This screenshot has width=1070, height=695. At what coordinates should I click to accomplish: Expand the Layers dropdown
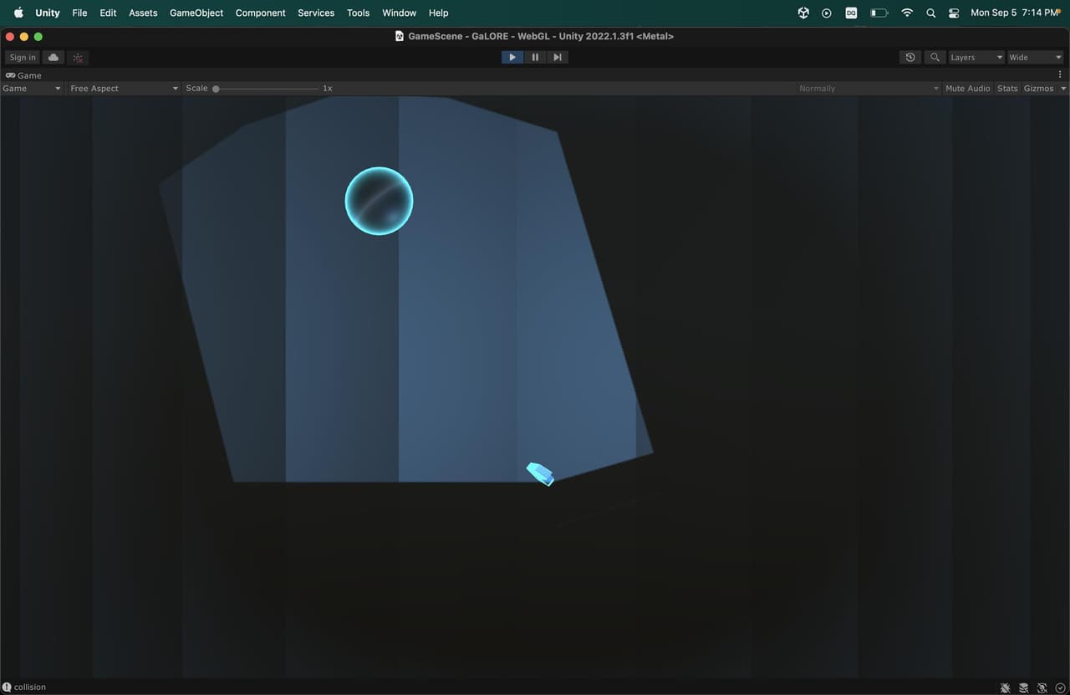tap(976, 57)
